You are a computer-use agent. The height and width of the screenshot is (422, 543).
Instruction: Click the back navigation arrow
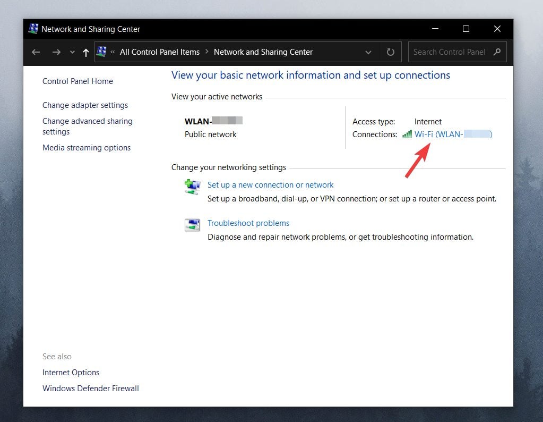(x=36, y=53)
